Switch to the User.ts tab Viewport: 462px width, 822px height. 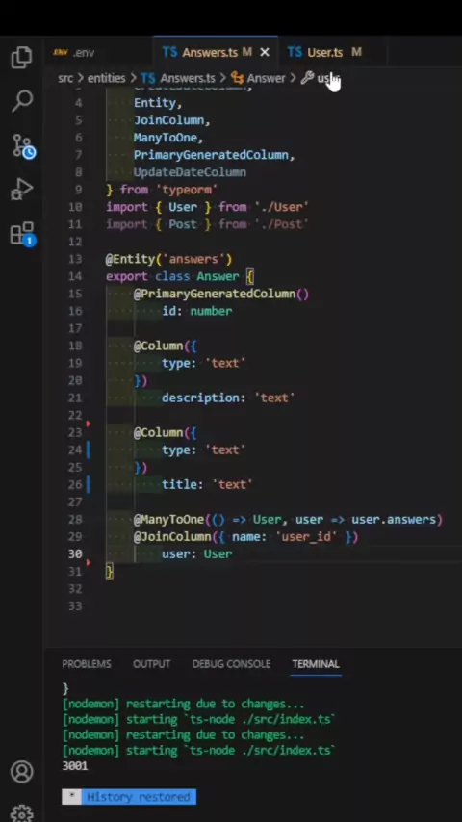[x=324, y=52]
